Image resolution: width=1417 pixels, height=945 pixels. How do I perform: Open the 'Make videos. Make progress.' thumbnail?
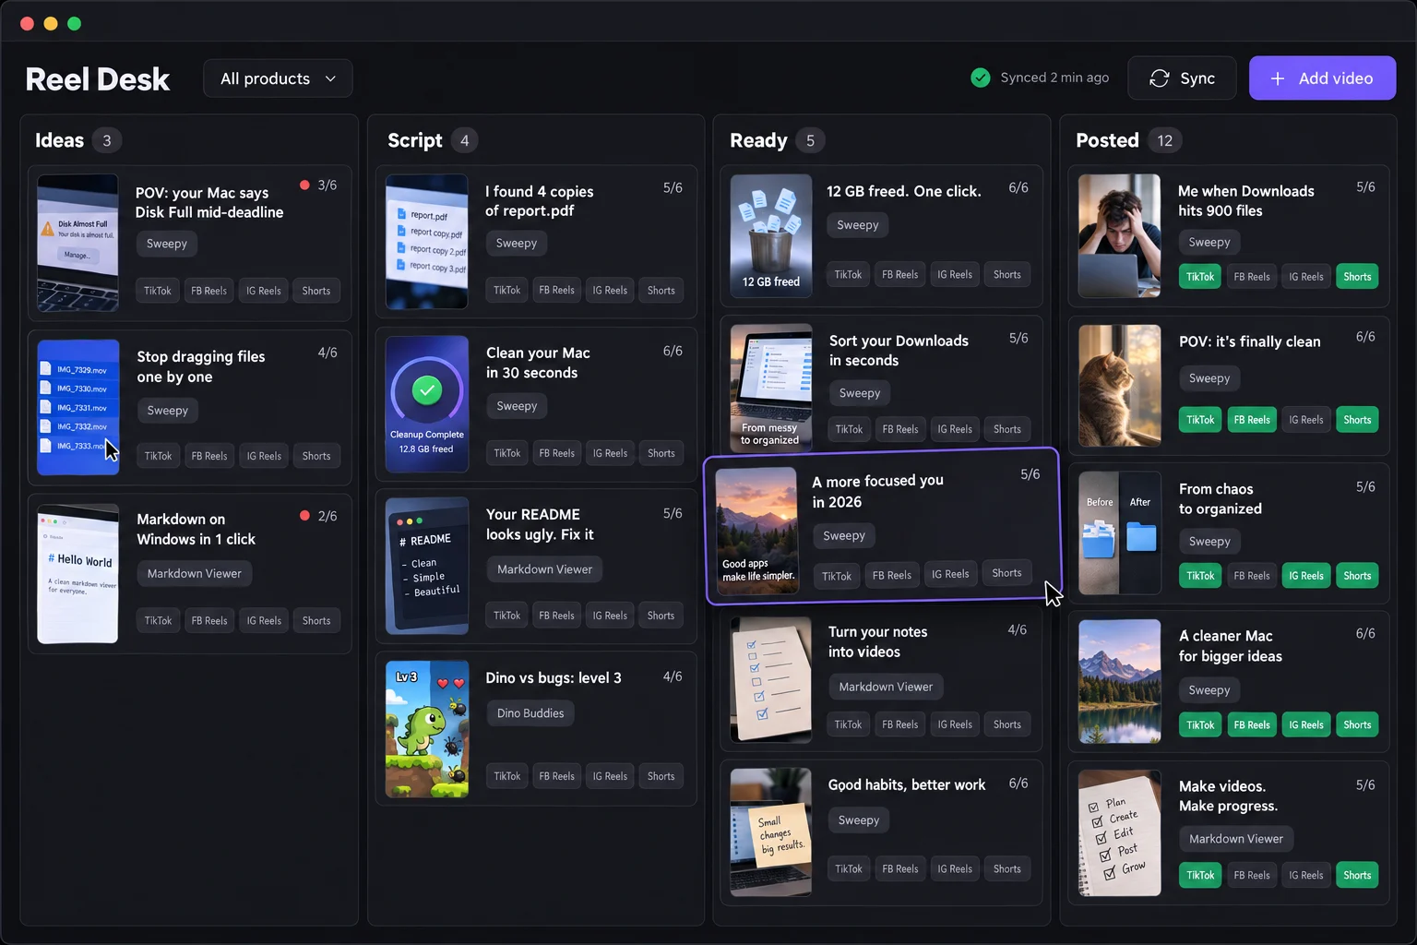pyautogui.click(x=1120, y=833)
